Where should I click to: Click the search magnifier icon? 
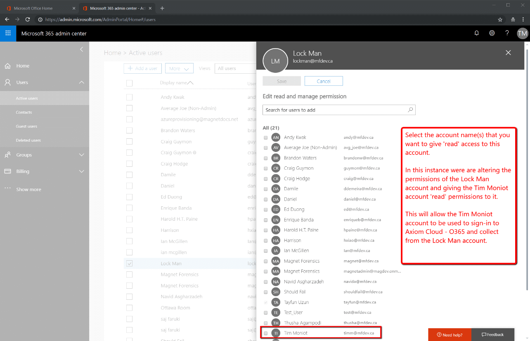[410, 110]
